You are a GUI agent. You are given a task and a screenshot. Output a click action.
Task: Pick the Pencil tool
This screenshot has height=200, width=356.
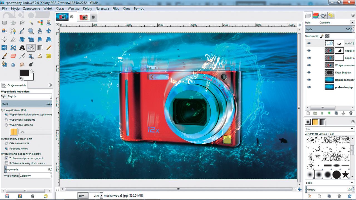point(49,47)
